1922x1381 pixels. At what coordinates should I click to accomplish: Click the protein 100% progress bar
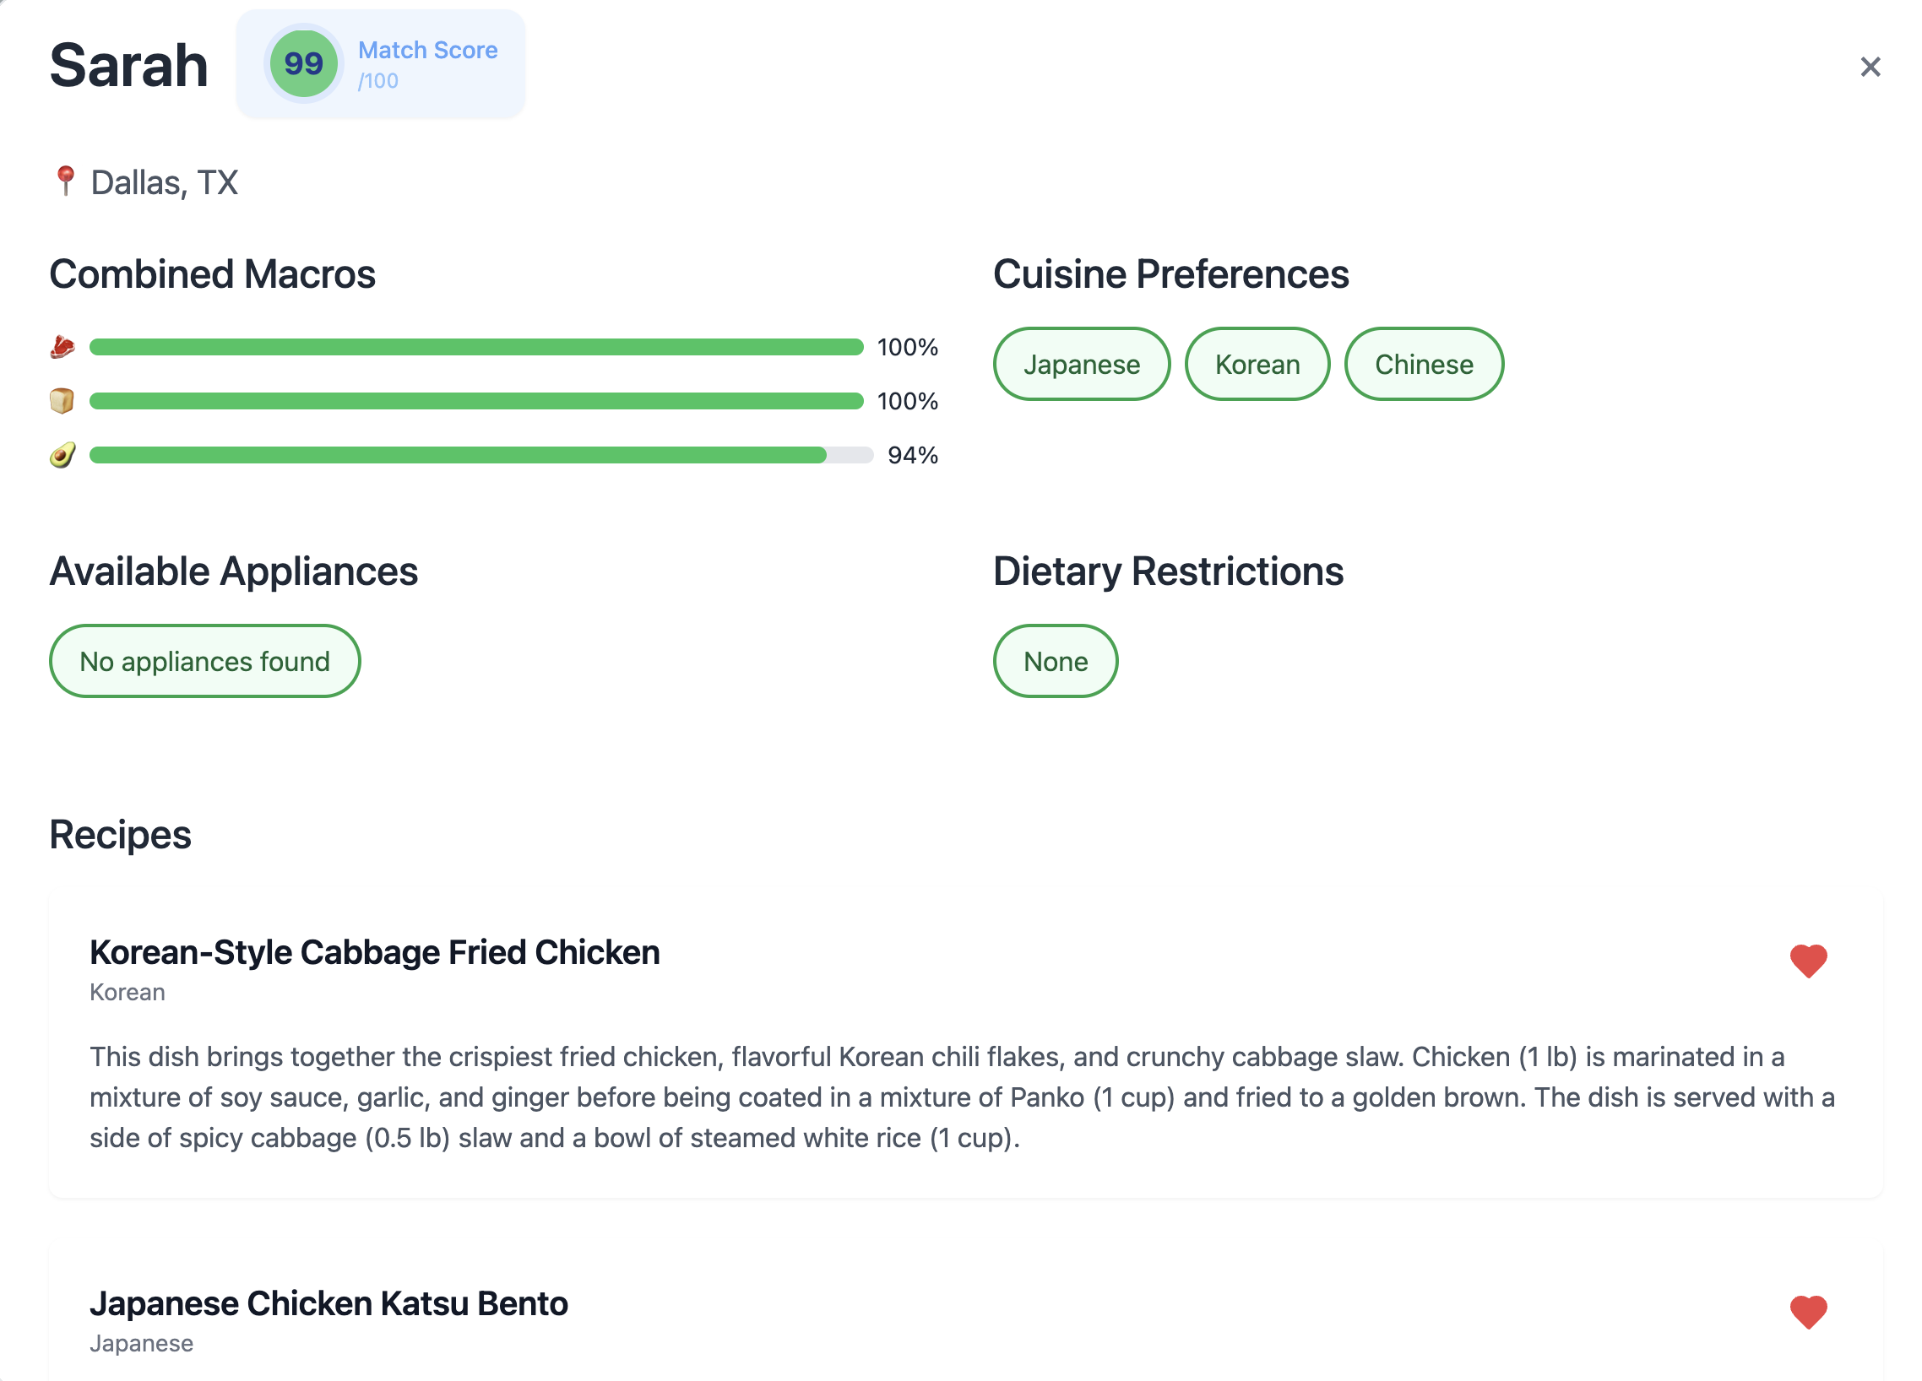[x=476, y=348]
